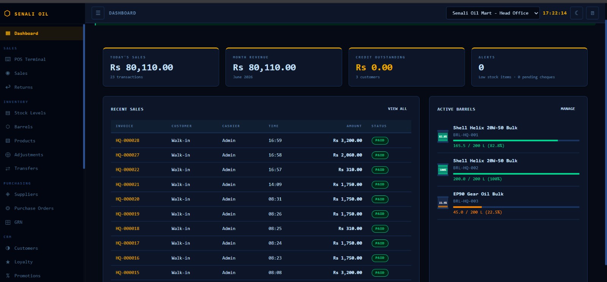Open Stock Levels menu item
Image resolution: width=607 pixels, height=282 pixels.
[x=42, y=113]
